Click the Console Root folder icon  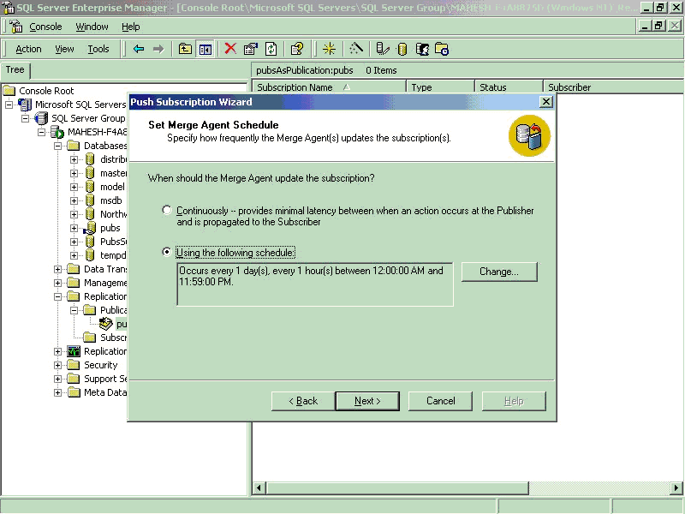[9, 91]
